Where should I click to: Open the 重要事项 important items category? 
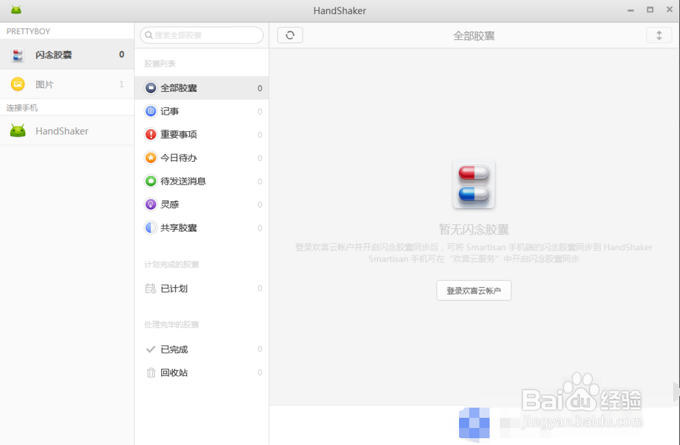coord(178,135)
